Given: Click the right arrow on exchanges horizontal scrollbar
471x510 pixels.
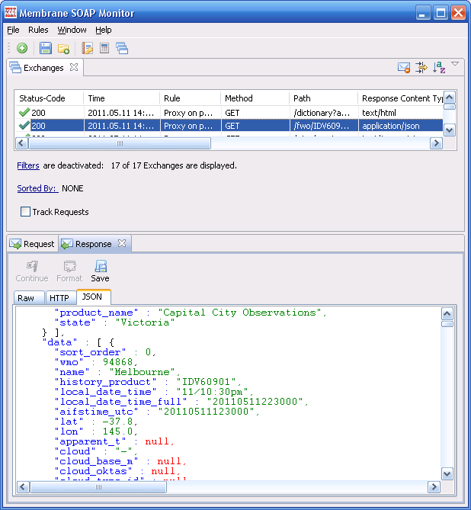Looking at the screenshot, I should tap(436, 143).
